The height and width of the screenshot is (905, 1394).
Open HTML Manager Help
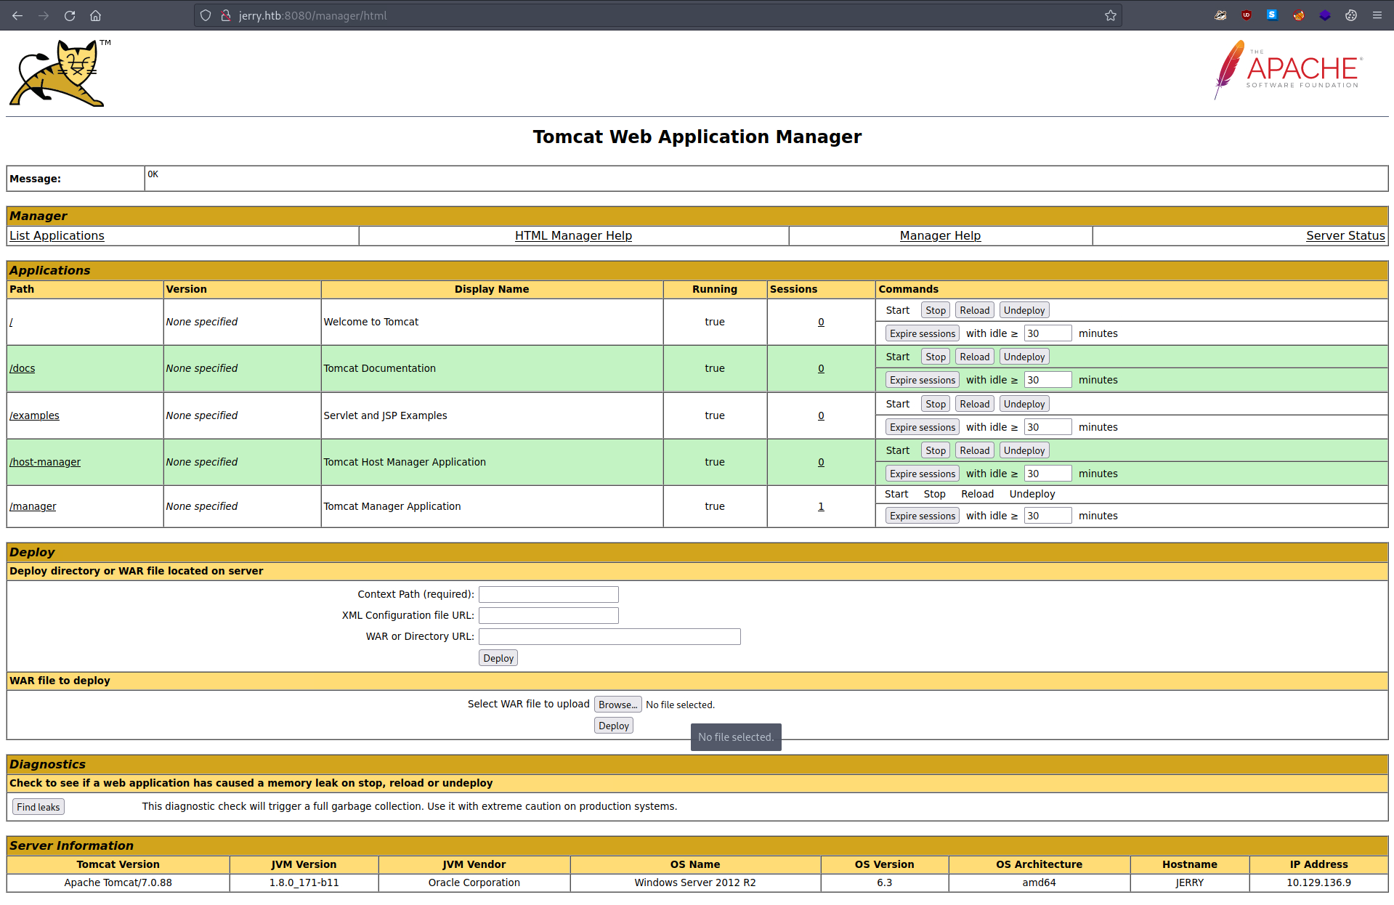click(573, 235)
